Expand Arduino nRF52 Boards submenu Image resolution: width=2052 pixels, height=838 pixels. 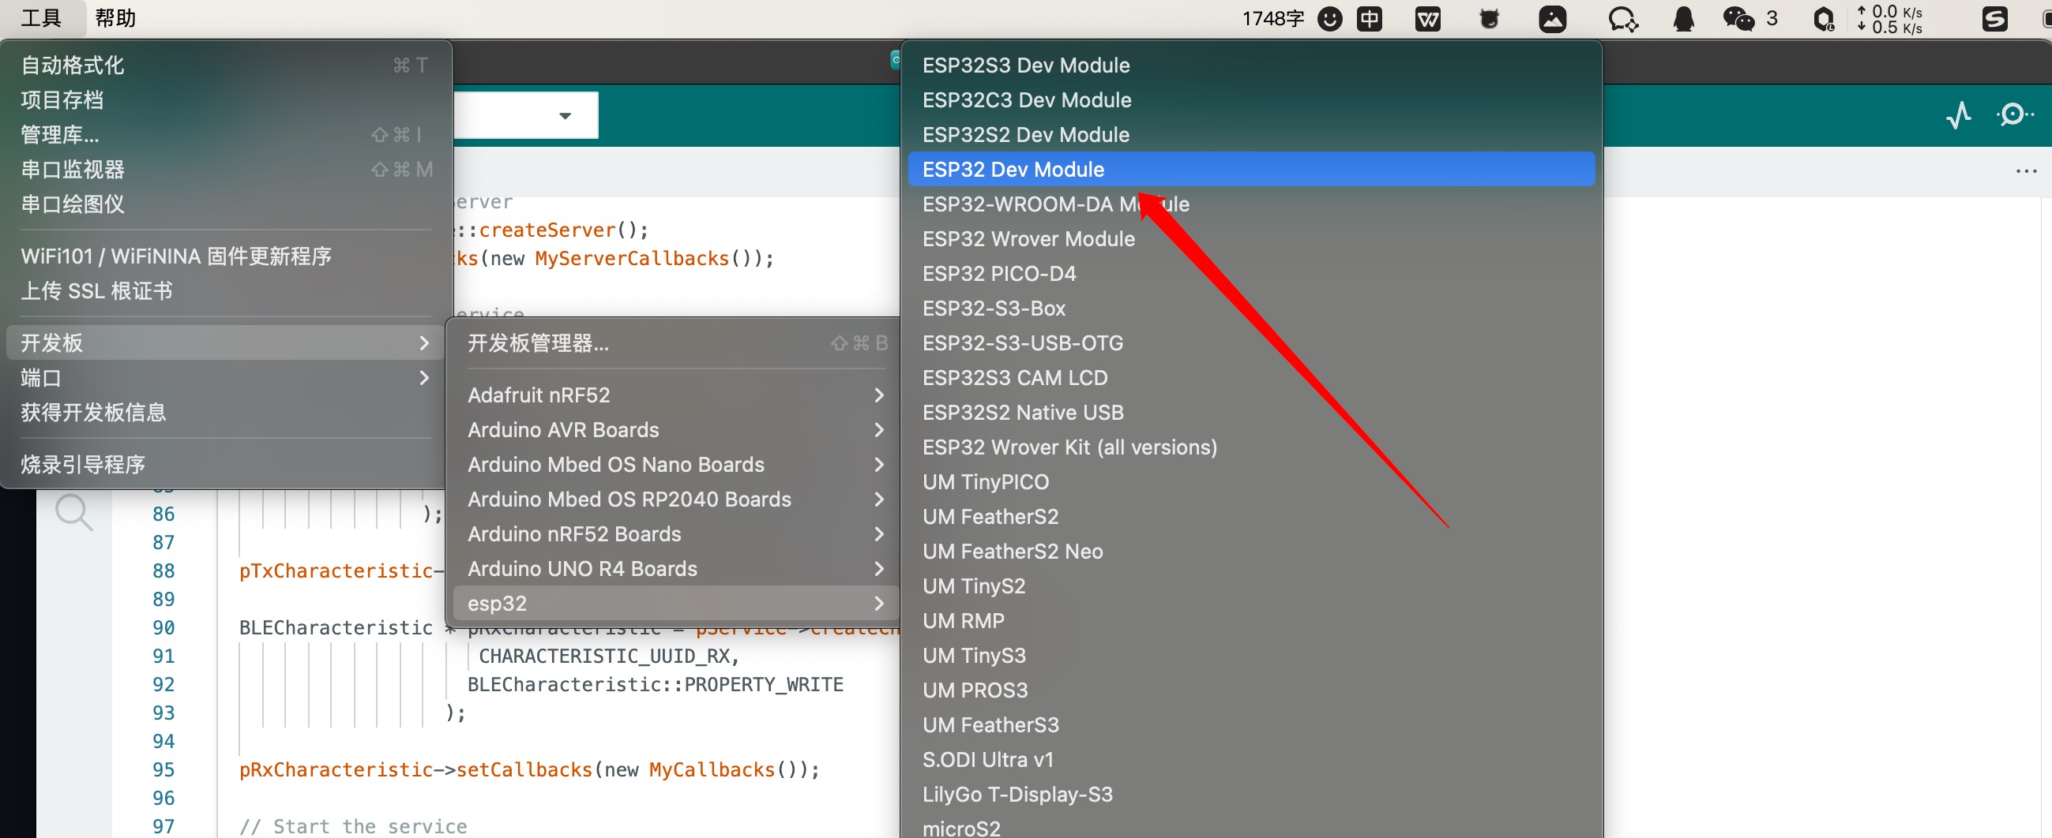676,534
